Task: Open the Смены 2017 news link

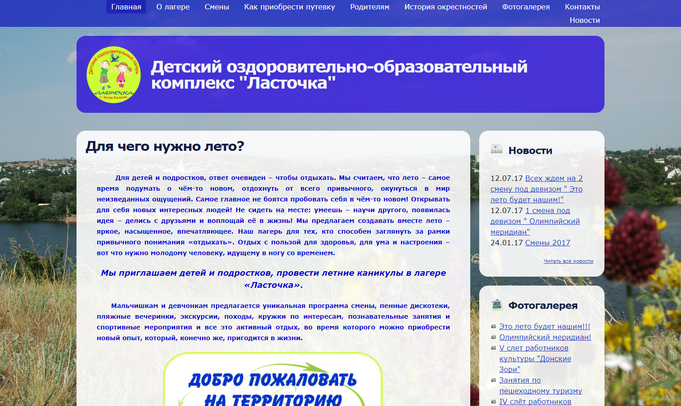Action: [548, 243]
